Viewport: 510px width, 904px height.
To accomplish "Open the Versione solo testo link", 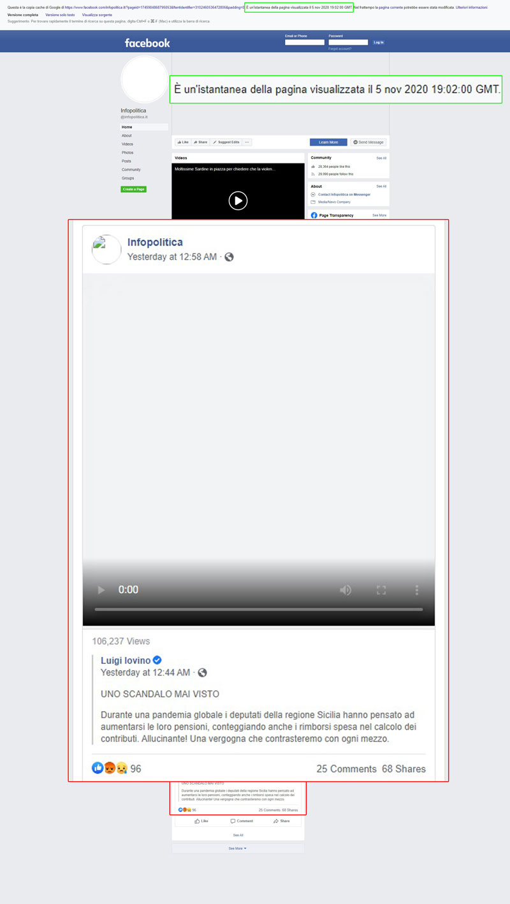I will coord(60,14).
